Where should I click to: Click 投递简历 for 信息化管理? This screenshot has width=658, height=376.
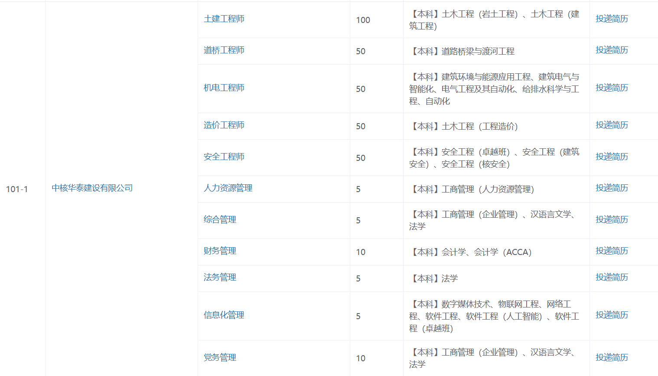point(612,315)
